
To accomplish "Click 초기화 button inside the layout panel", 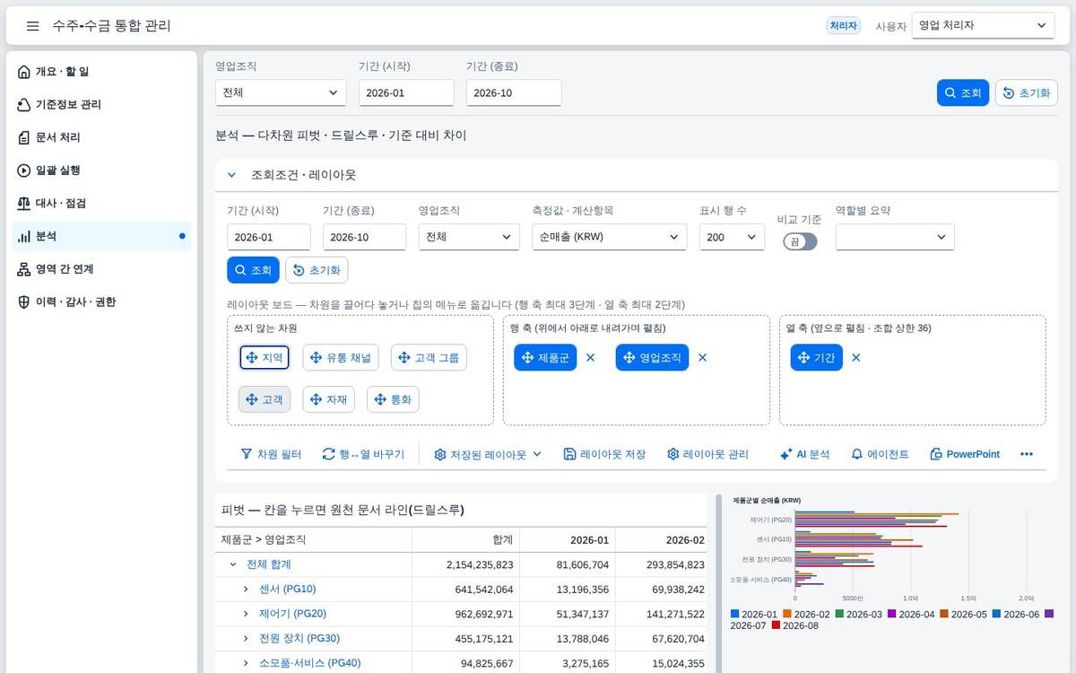I will (x=317, y=270).
